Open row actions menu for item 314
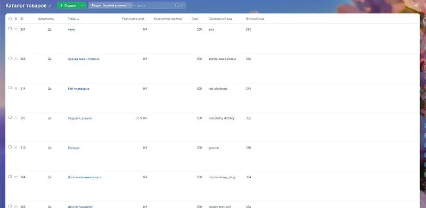 click(16, 89)
